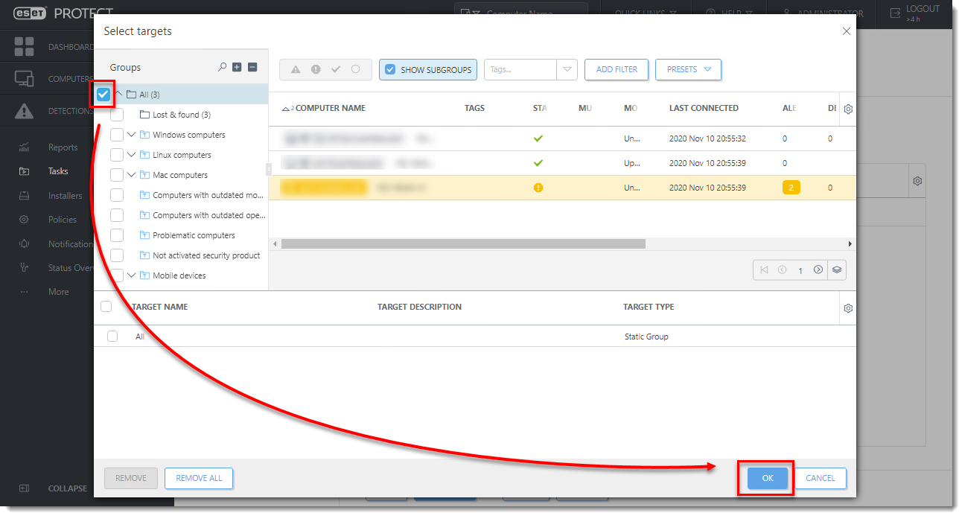
Task: Sort by Last Connected column
Action: point(704,109)
